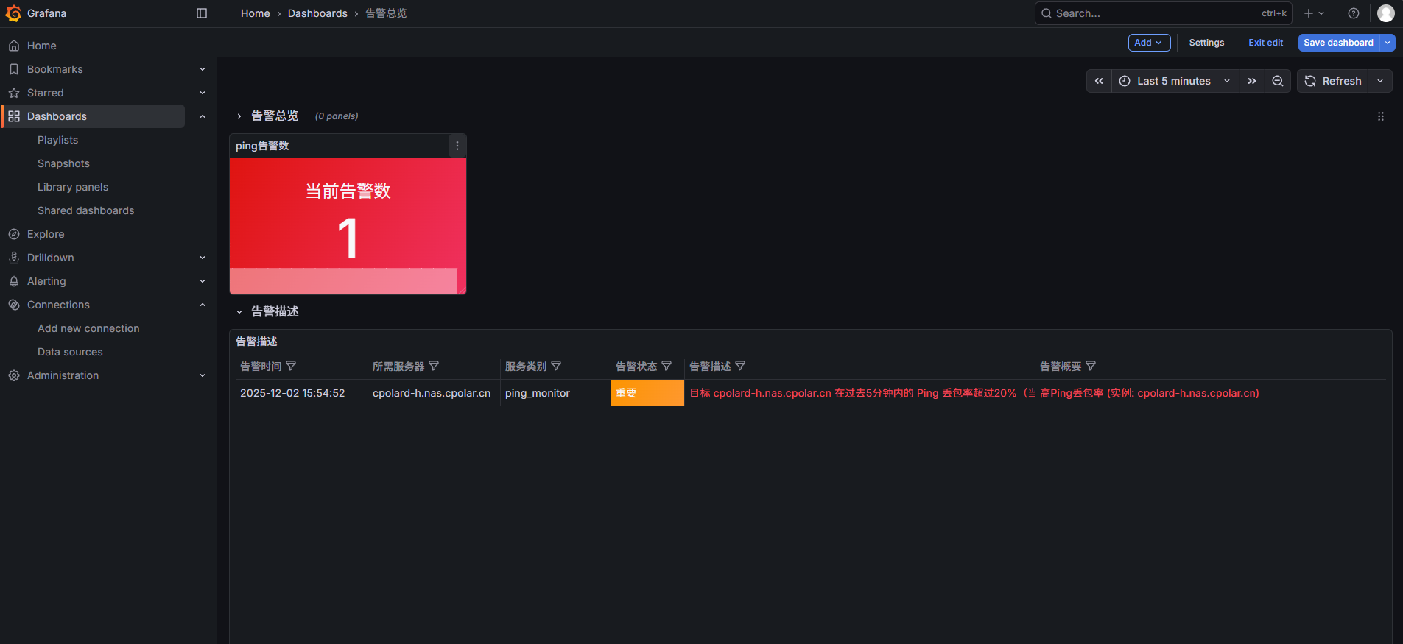This screenshot has height=644, width=1403.
Task: Open Data sources in sidebar
Action: 70,352
